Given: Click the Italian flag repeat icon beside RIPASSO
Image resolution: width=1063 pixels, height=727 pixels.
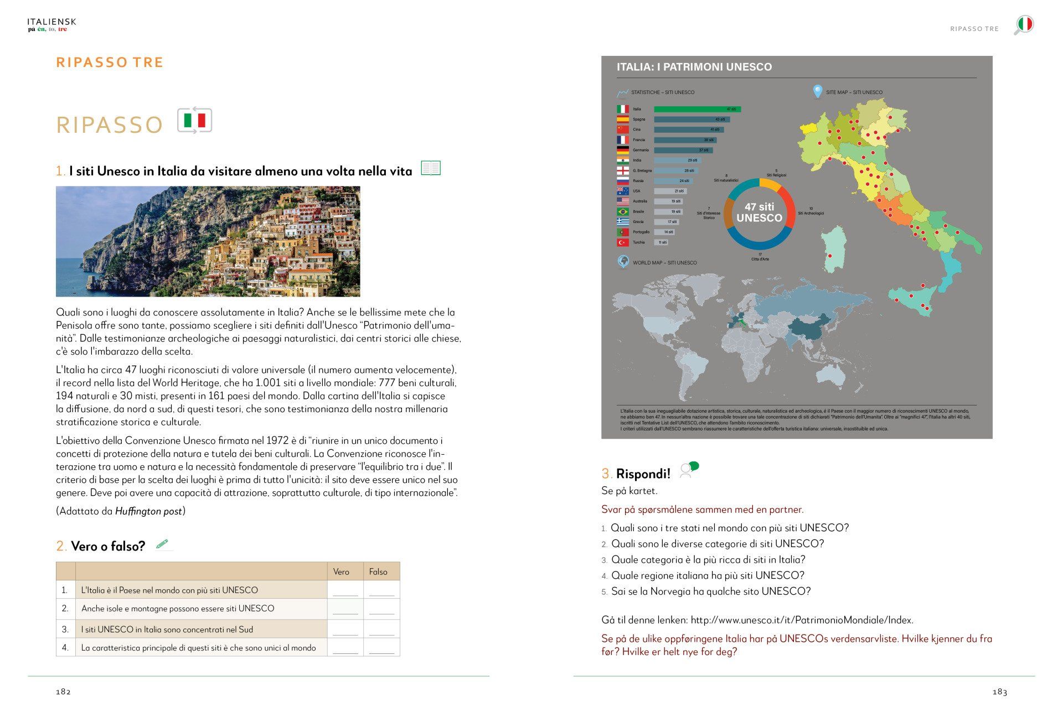Looking at the screenshot, I should (x=194, y=120).
